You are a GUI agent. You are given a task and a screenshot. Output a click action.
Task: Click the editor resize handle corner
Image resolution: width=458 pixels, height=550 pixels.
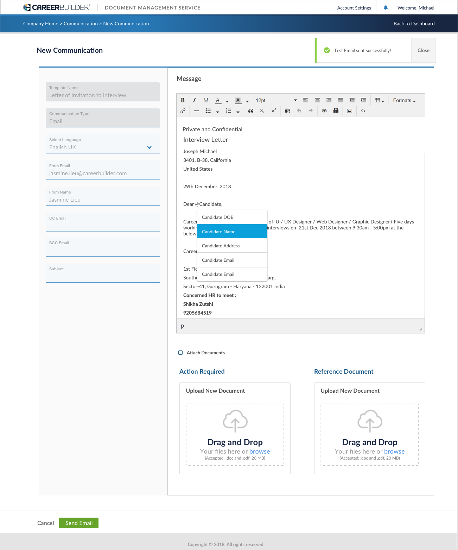click(420, 329)
